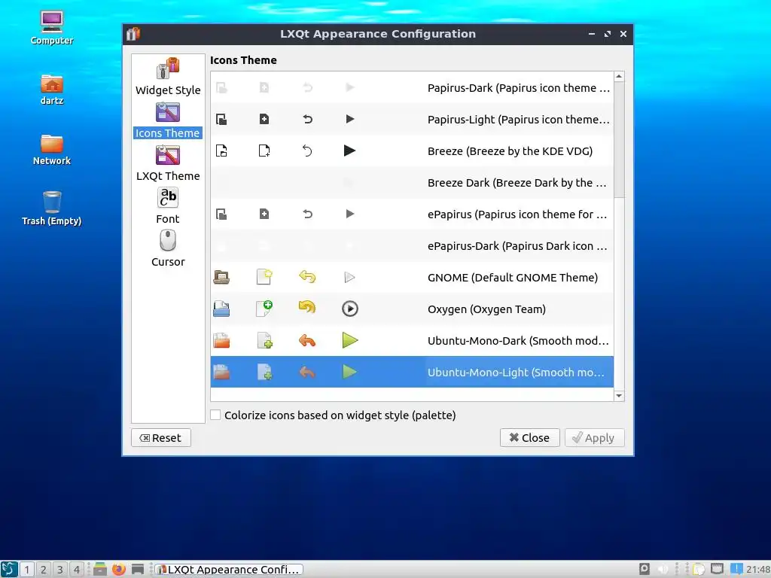Switch to the LXQt Theme section

(168, 163)
